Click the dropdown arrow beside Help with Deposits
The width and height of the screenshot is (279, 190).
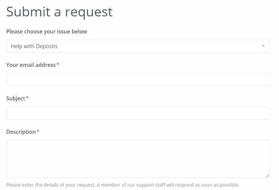263,46
